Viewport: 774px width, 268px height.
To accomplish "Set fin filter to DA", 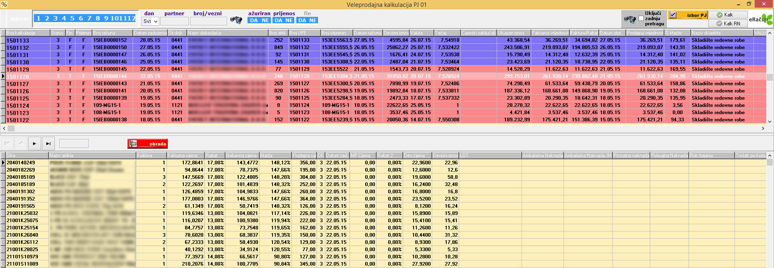I will click(x=302, y=20).
